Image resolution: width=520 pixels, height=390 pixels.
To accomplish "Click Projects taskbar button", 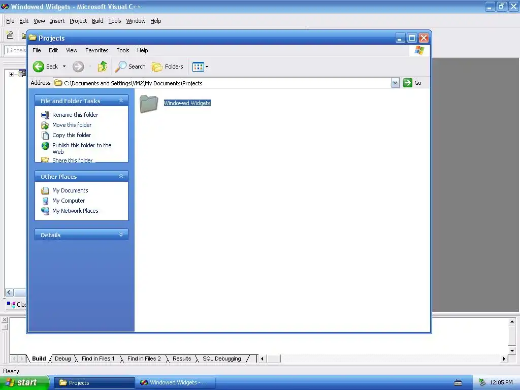I will pyautogui.click(x=94, y=383).
